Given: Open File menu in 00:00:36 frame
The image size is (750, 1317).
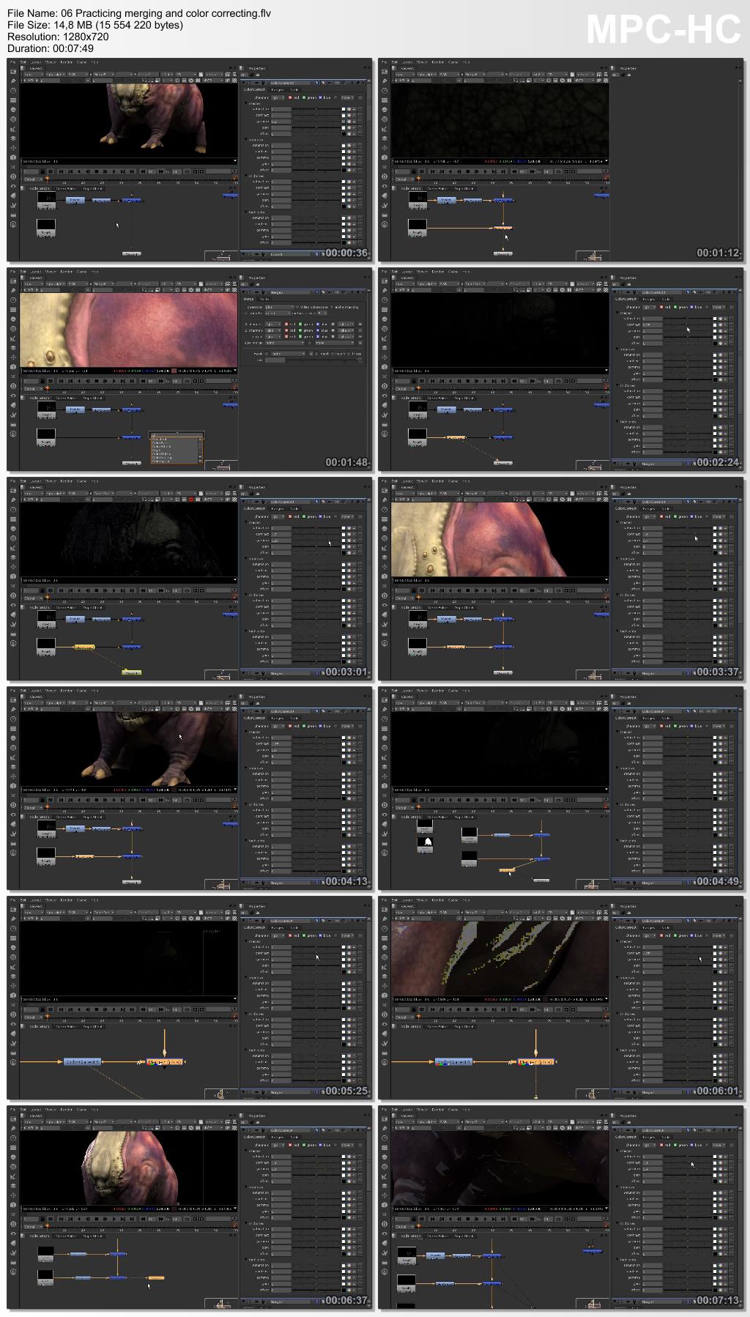Looking at the screenshot, I should click(x=13, y=62).
